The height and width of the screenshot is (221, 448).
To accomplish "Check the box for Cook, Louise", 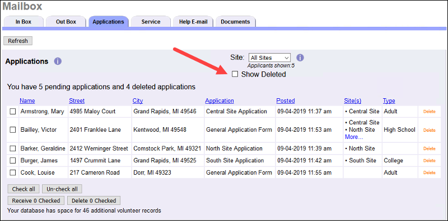I will pyautogui.click(x=12, y=172).
